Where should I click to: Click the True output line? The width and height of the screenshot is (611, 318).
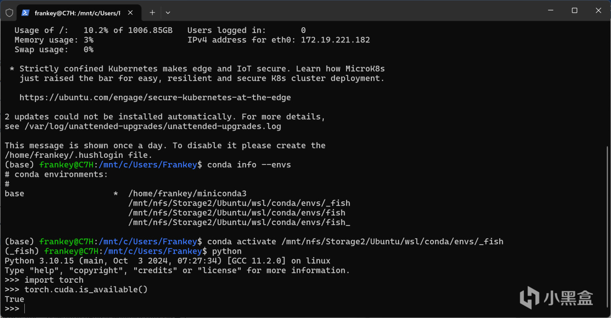click(x=14, y=299)
